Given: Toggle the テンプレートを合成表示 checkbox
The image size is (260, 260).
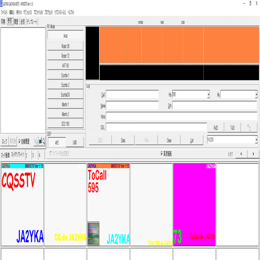Looking at the screenshot, I should pyautogui.click(x=59, y=154).
